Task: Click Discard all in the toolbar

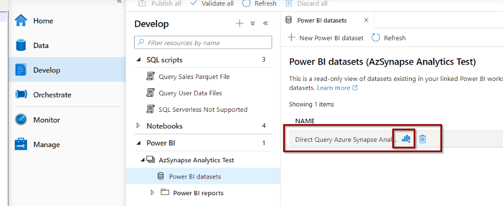Action: pos(307,3)
